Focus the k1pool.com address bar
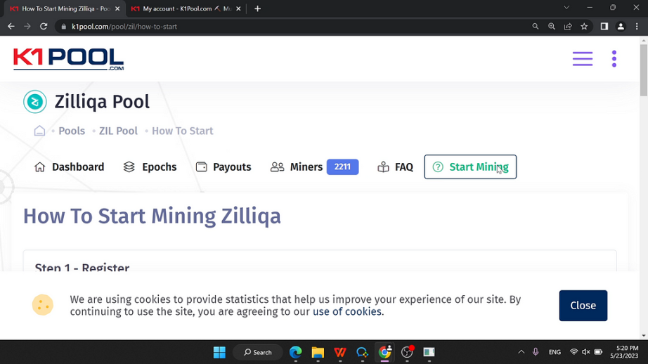Screen dimensions: 648x364 [x=290, y=27]
